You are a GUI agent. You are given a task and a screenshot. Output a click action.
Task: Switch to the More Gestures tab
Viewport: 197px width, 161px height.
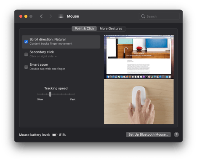111,29
